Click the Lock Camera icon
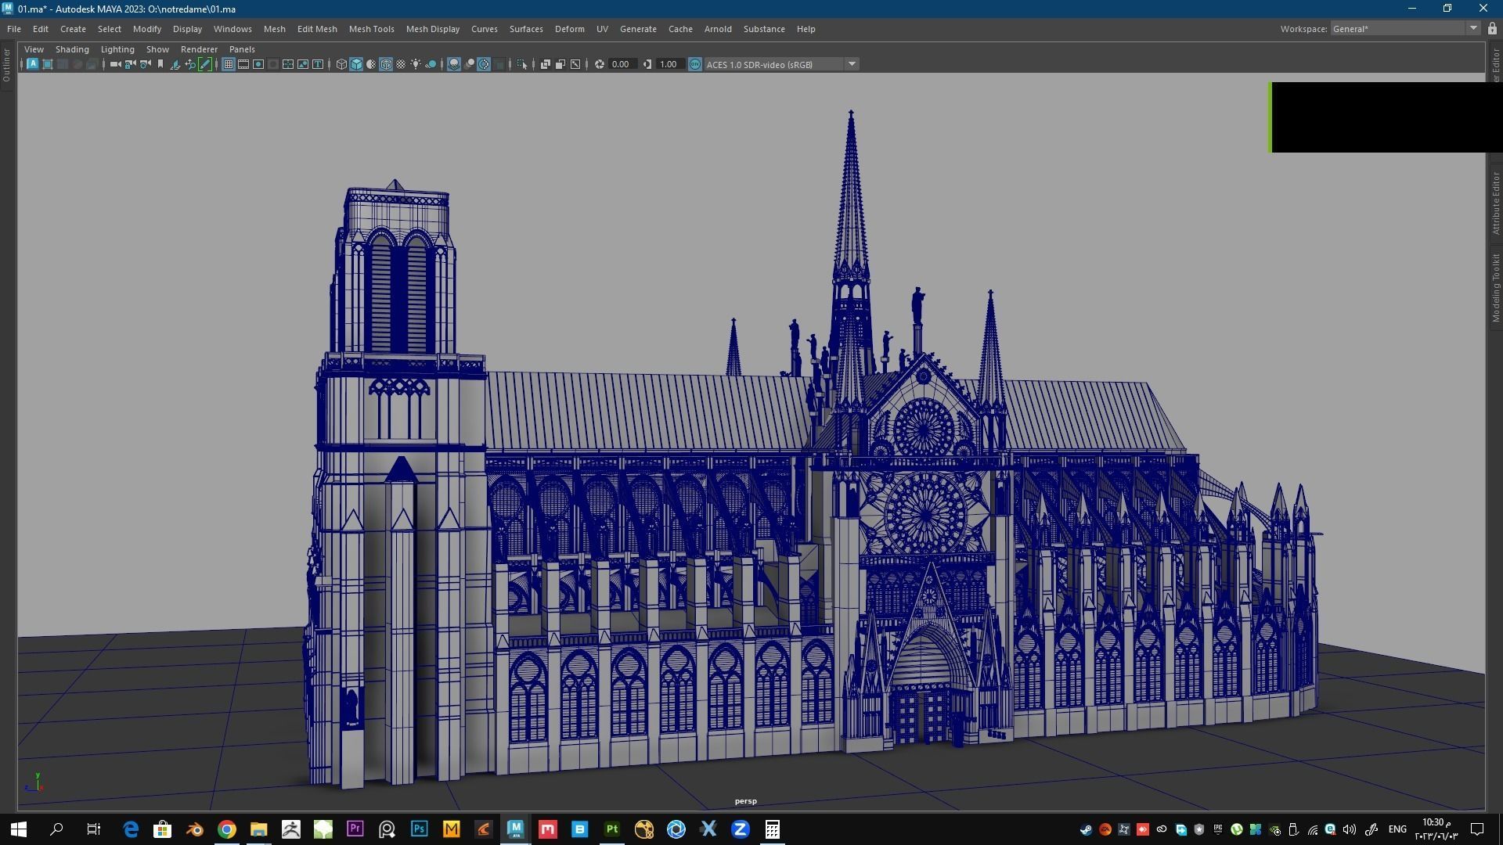 131,64
